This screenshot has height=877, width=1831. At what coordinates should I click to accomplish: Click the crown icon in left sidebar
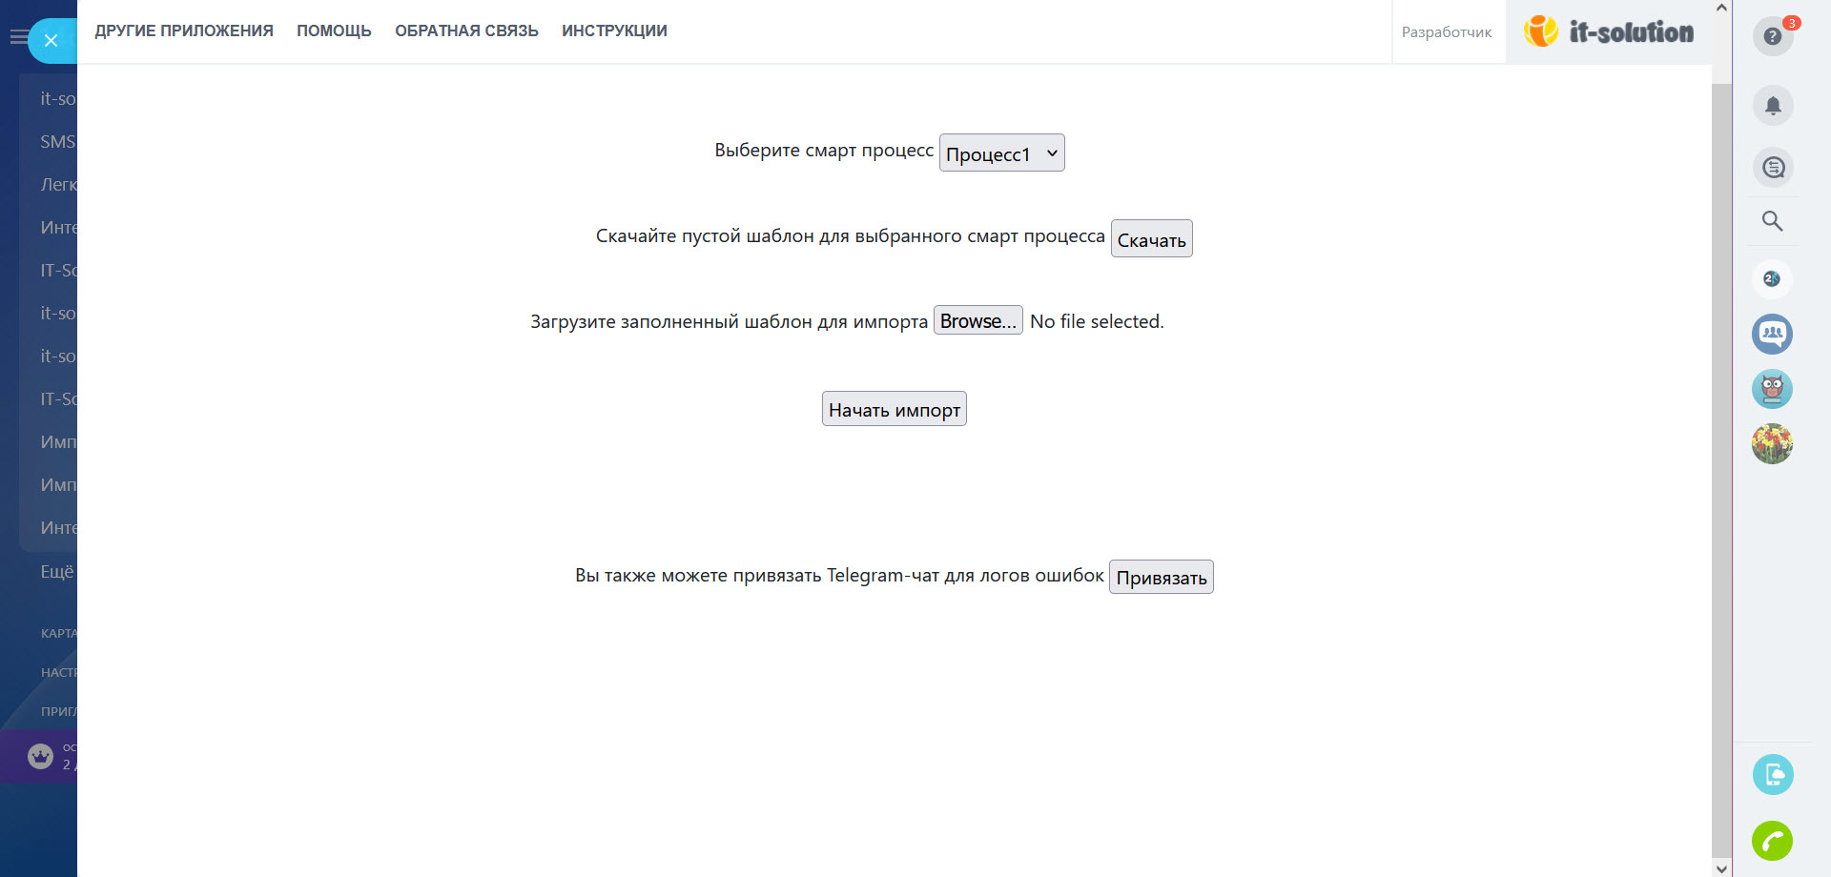coord(40,756)
